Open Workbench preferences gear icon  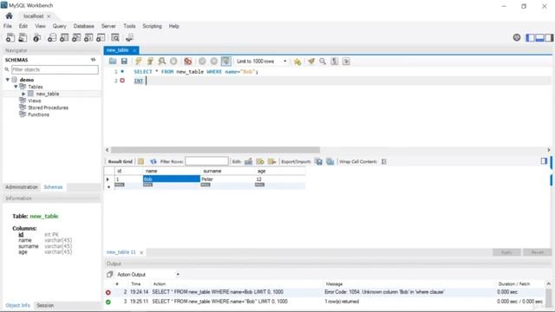coord(517,37)
